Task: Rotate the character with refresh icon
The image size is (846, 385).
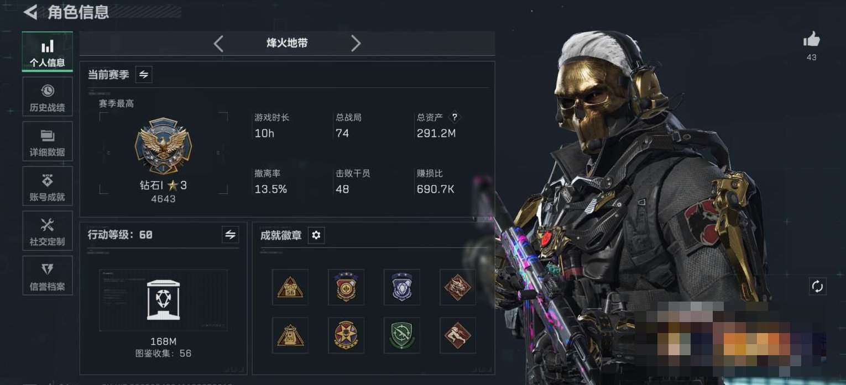Action: coord(817,286)
